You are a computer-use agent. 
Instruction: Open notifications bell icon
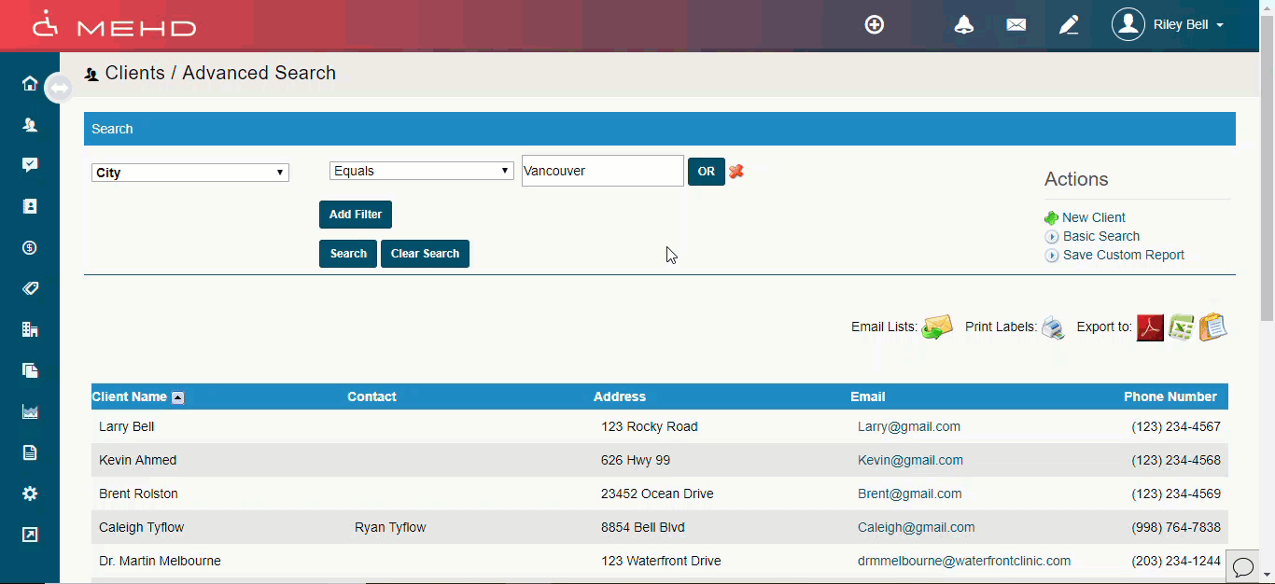point(964,25)
